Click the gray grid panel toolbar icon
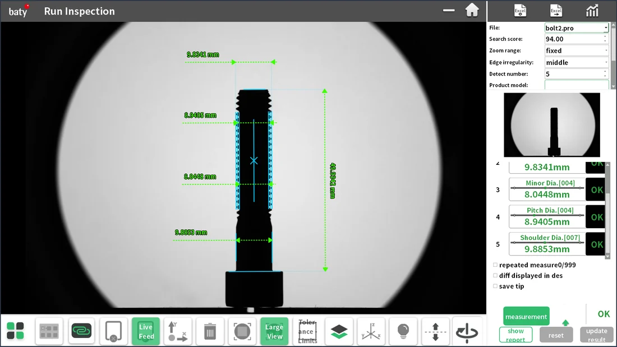This screenshot has width=617, height=347. point(49,331)
